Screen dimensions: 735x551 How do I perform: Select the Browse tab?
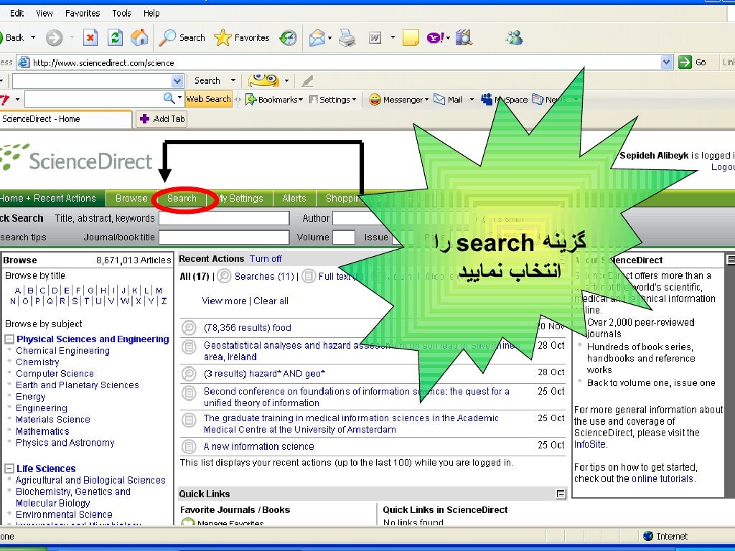131,198
